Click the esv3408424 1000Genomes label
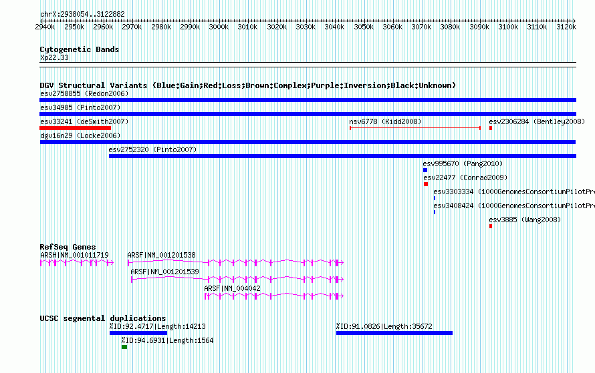 coord(514,206)
